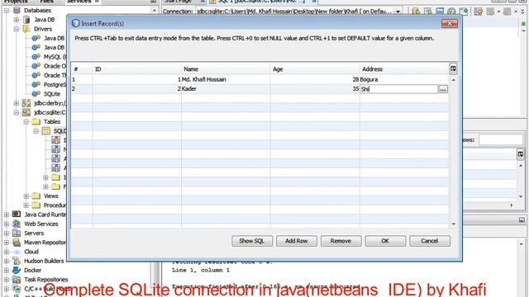Select the MySQL driver icon
Image resolution: width=529 pixels, height=297 pixels.
point(36,57)
